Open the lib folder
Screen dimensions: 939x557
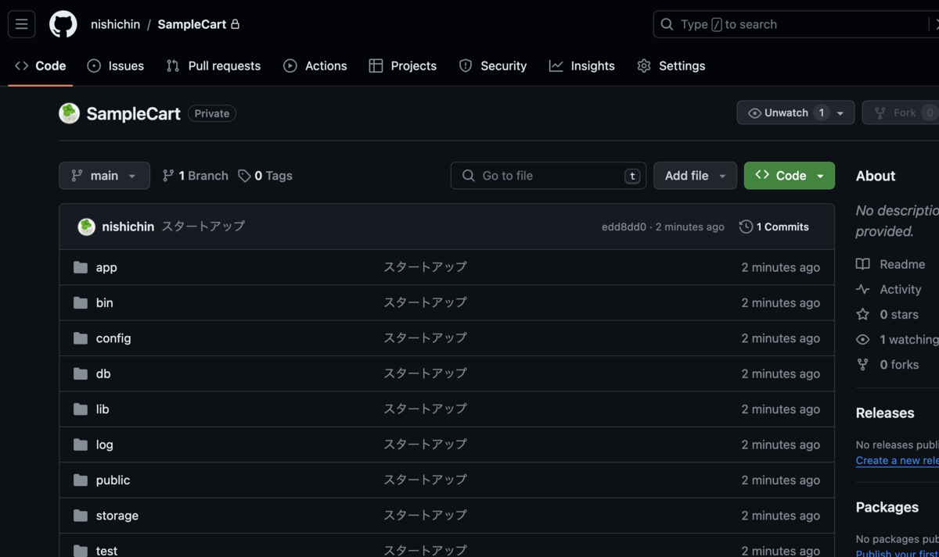pos(103,409)
